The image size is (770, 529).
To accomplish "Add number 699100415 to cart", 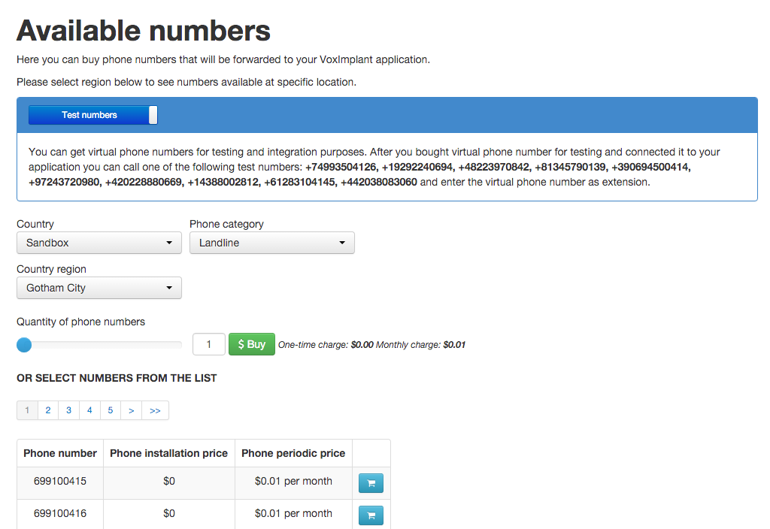I will coord(371,483).
